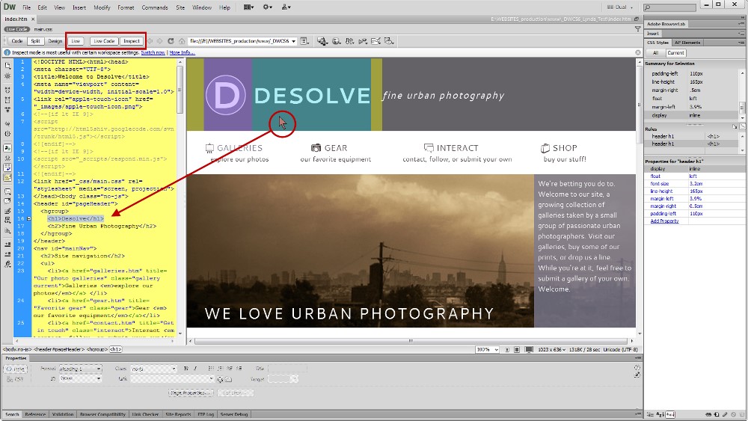Click the browser Back arrow icon
Viewport: 748px width, 421px height.
(151, 41)
